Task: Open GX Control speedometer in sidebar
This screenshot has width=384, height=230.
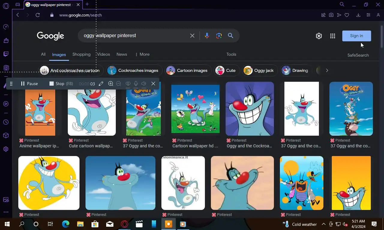Action: click(x=6, y=27)
